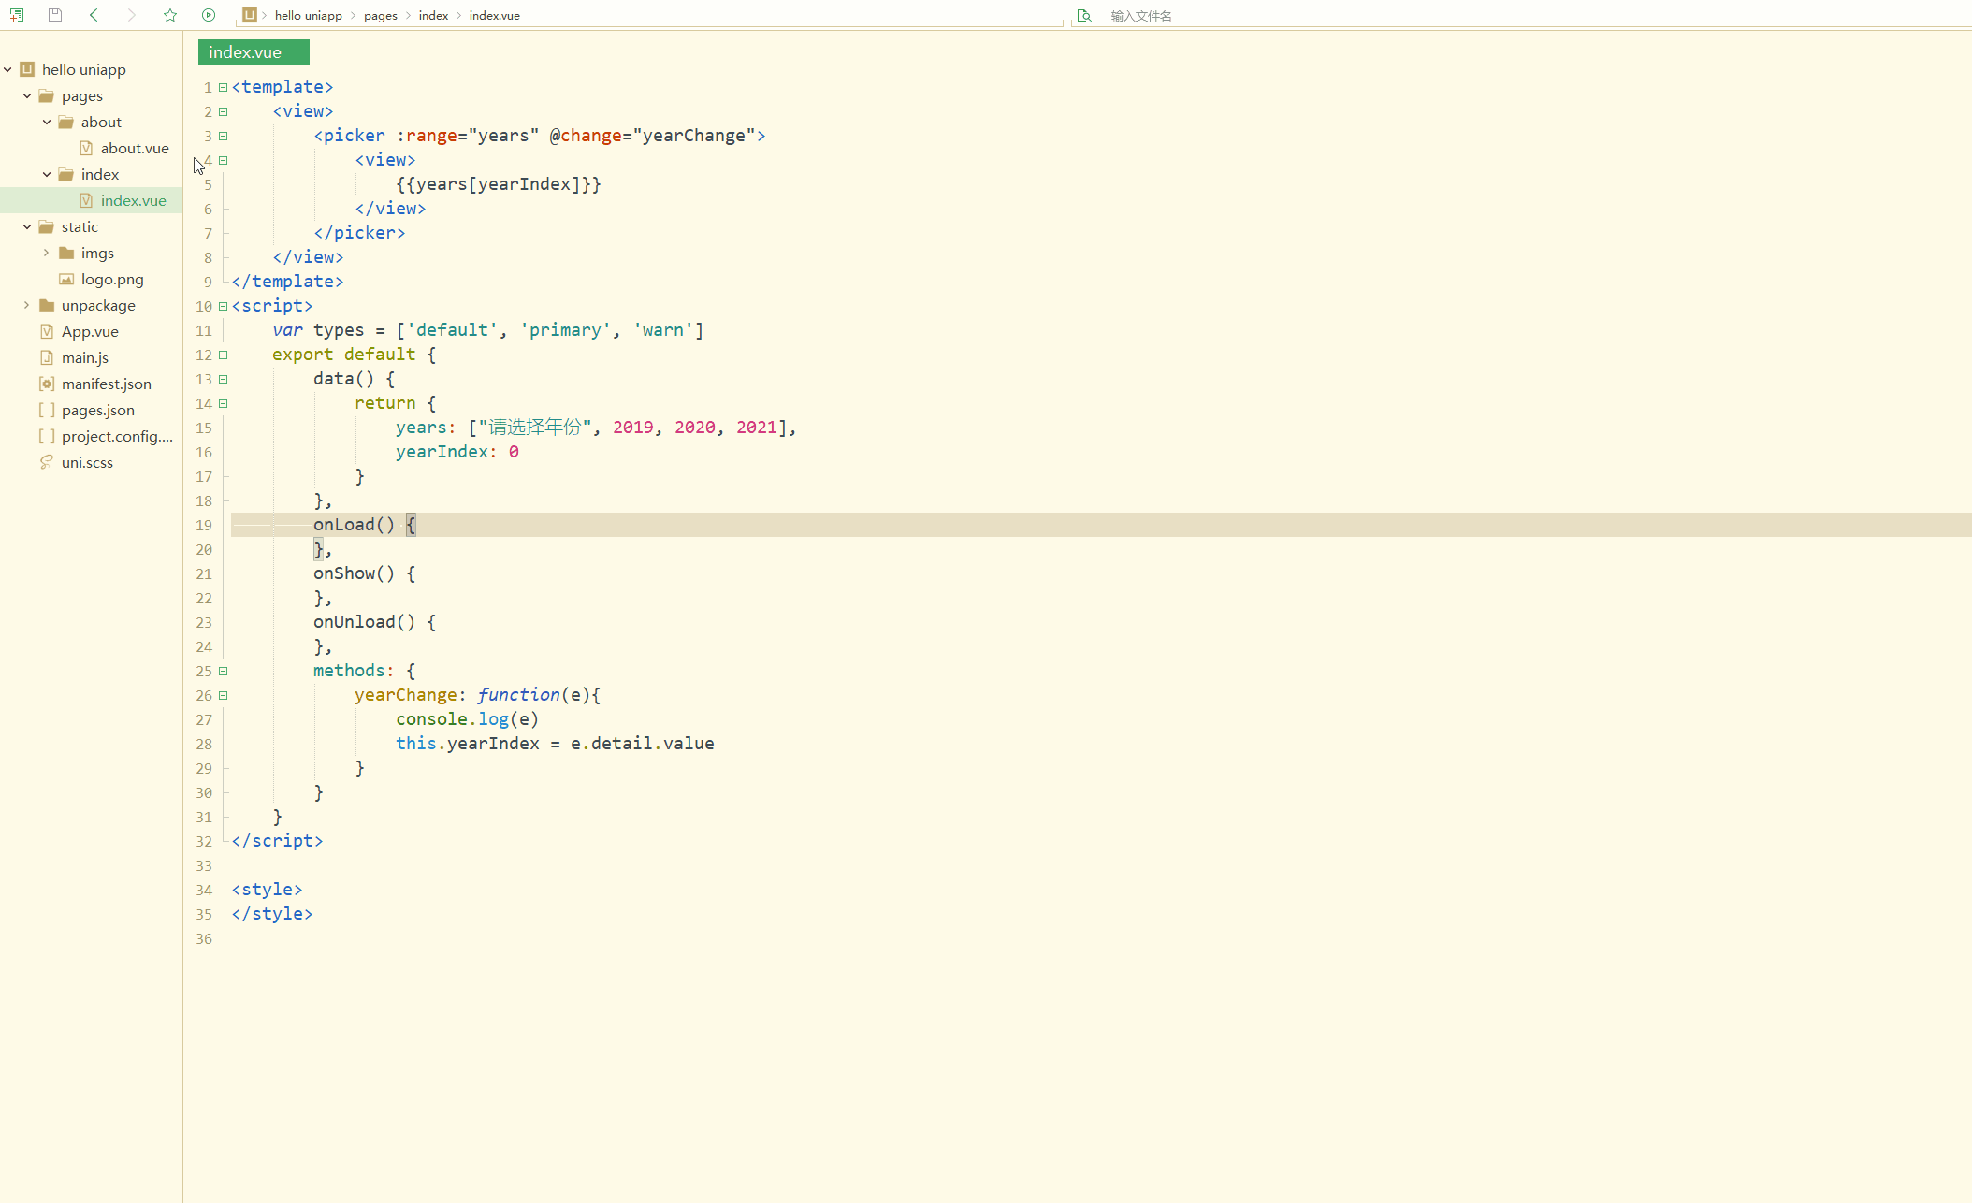This screenshot has width=1972, height=1203.
Task: Click the logo.png image file icon
Action: point(66,279)
